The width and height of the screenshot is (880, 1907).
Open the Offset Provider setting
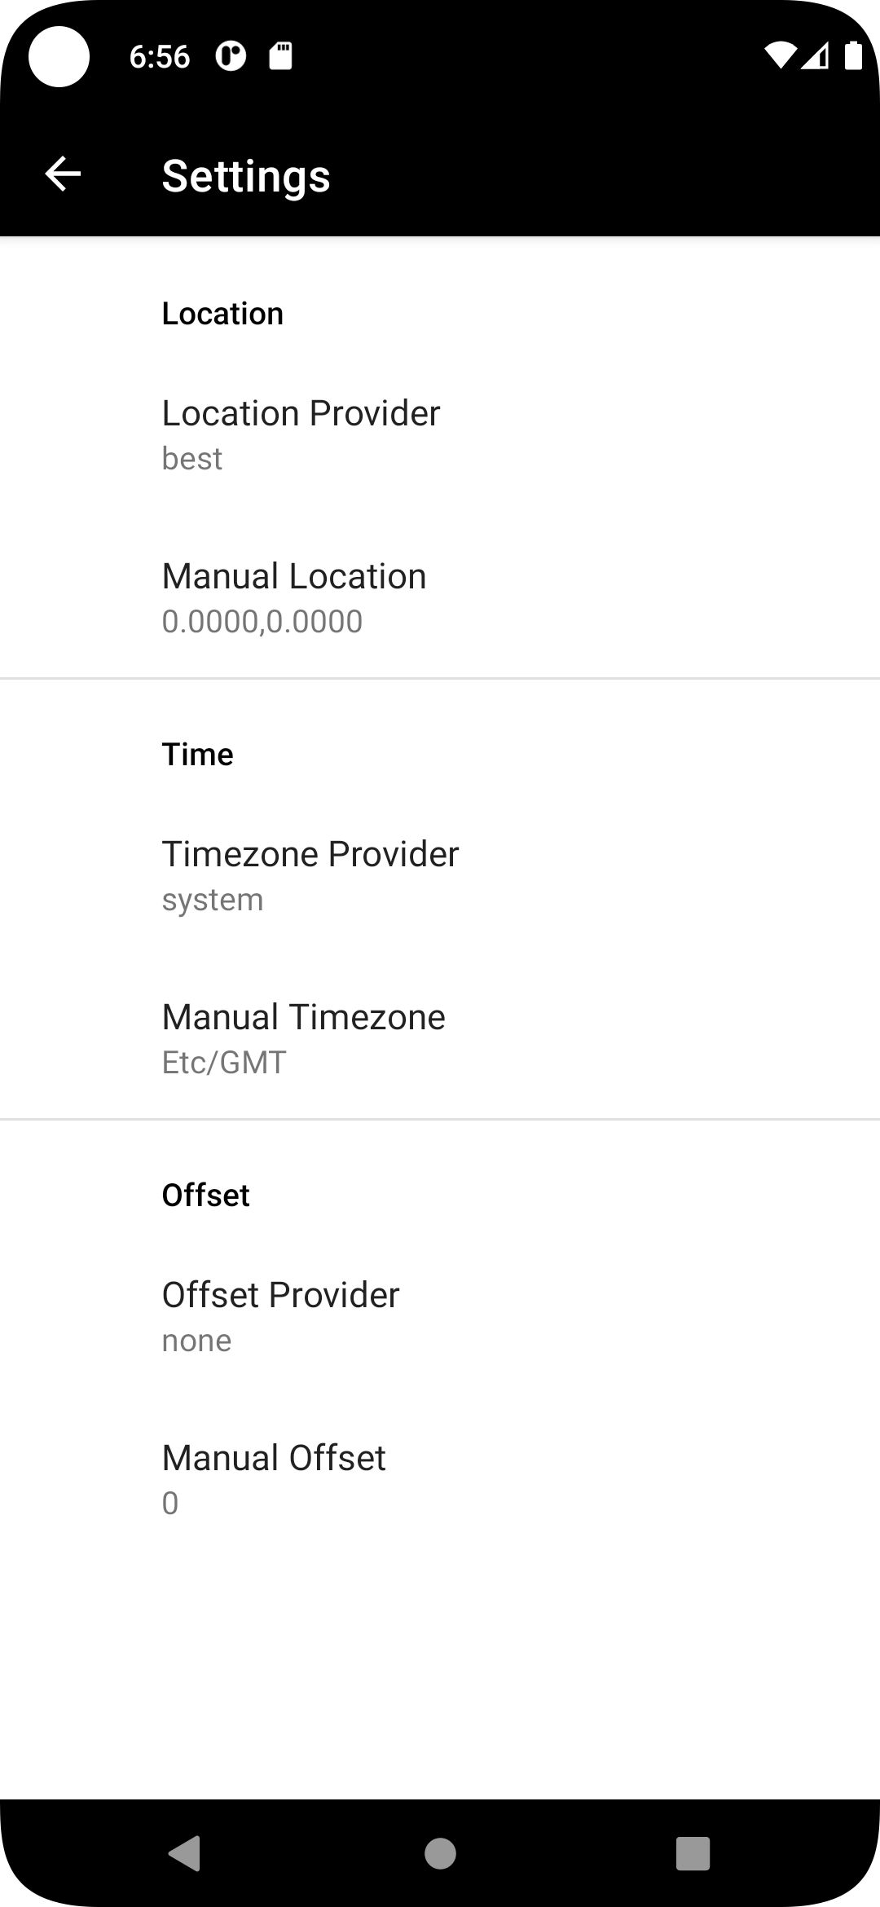point(440,1316)
